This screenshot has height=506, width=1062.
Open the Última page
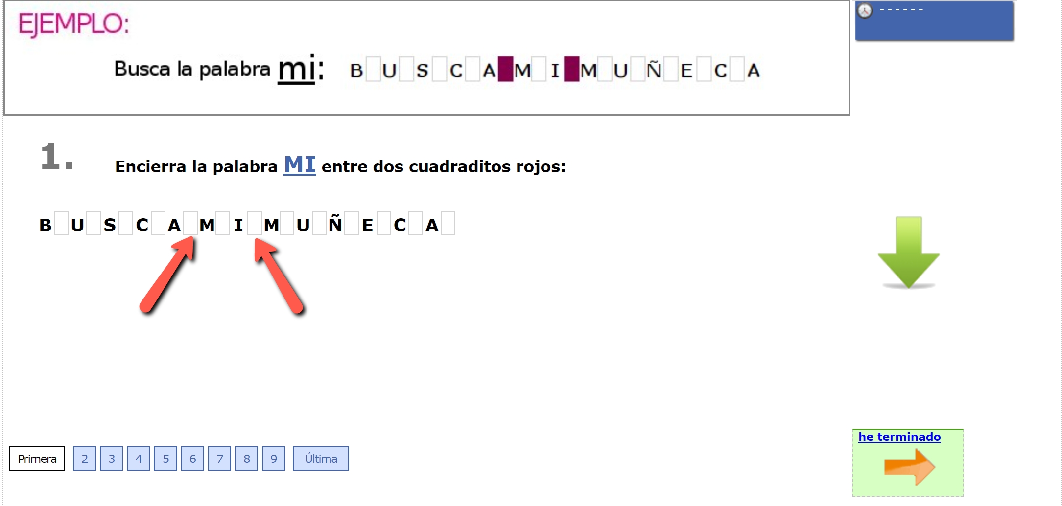[321, 459]
